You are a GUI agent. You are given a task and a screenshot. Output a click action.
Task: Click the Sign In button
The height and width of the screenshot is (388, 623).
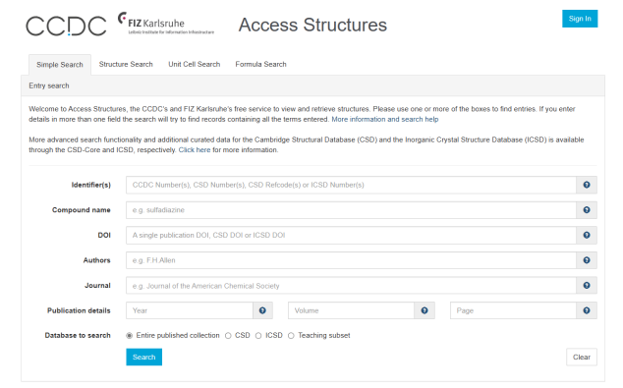(580, 19)
